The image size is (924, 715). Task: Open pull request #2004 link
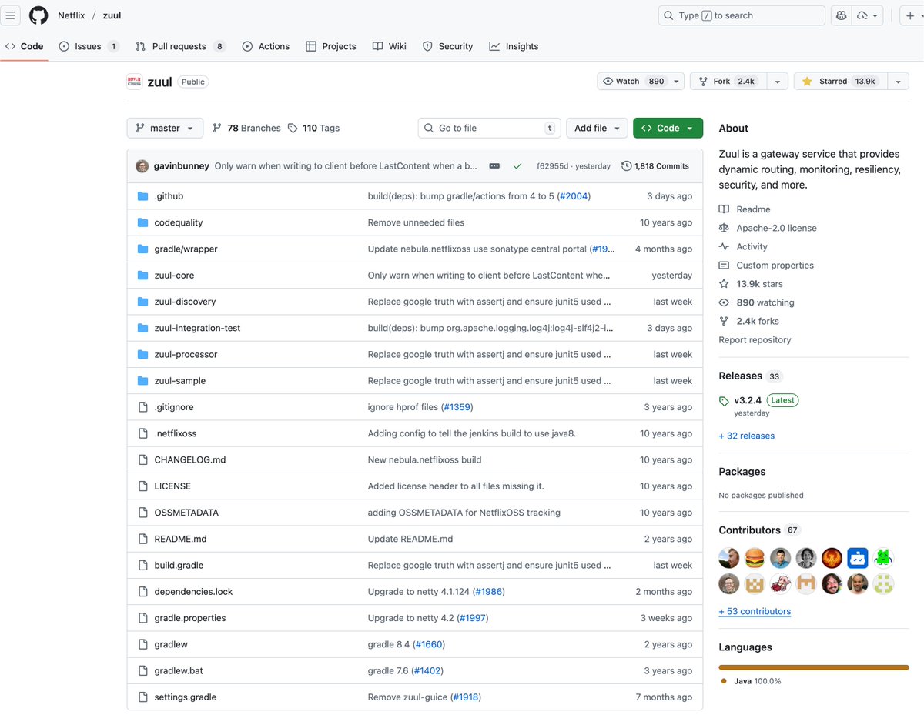click(x=574, y=196)
